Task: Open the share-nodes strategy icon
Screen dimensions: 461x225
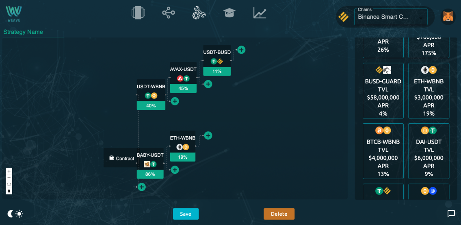Action: (x=169, y=13)
